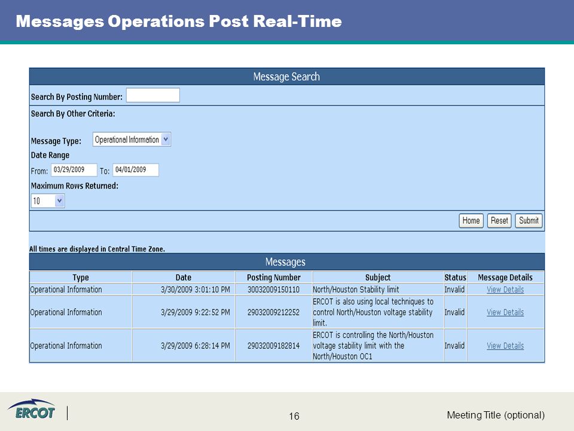Click the Status column header
574x431 pixels.
click(x=456, y=277)
